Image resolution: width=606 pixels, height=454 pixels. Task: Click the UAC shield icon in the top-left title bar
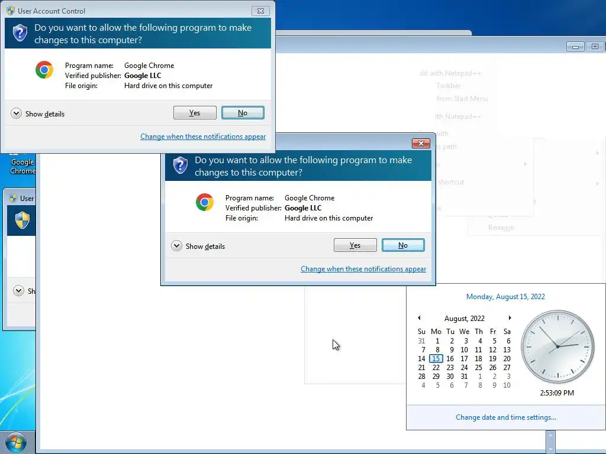[11, 11]
